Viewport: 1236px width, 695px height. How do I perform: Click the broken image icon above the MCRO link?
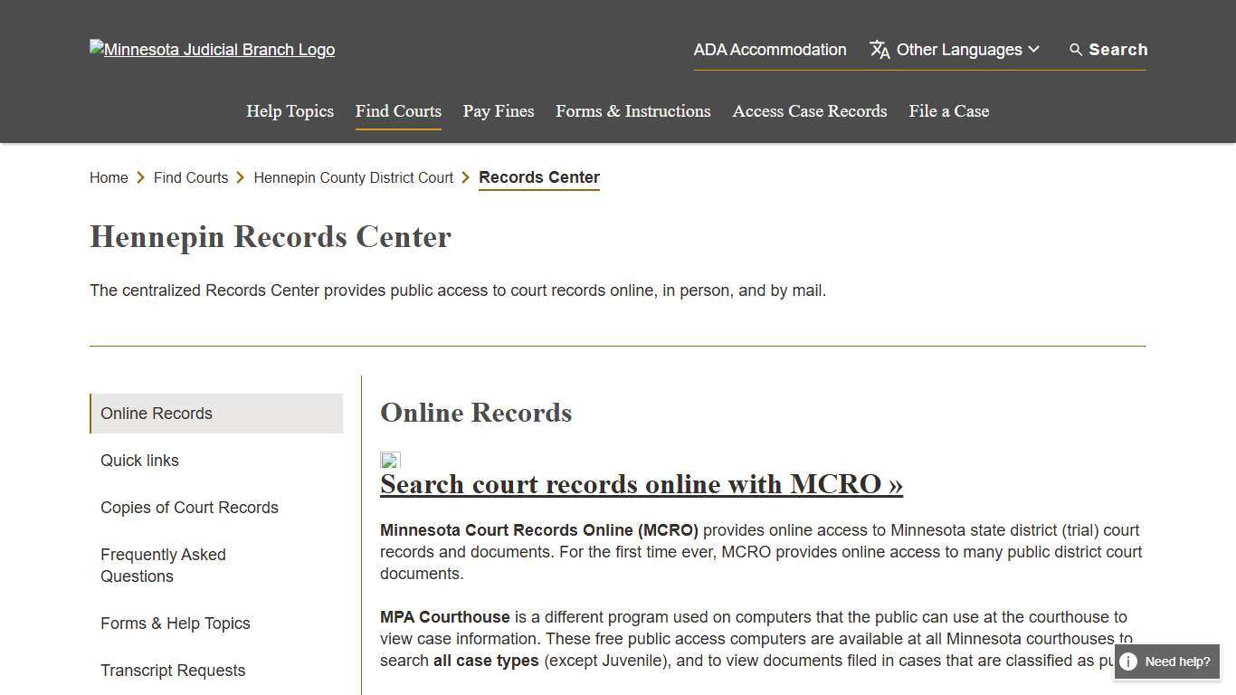[389, 461]
